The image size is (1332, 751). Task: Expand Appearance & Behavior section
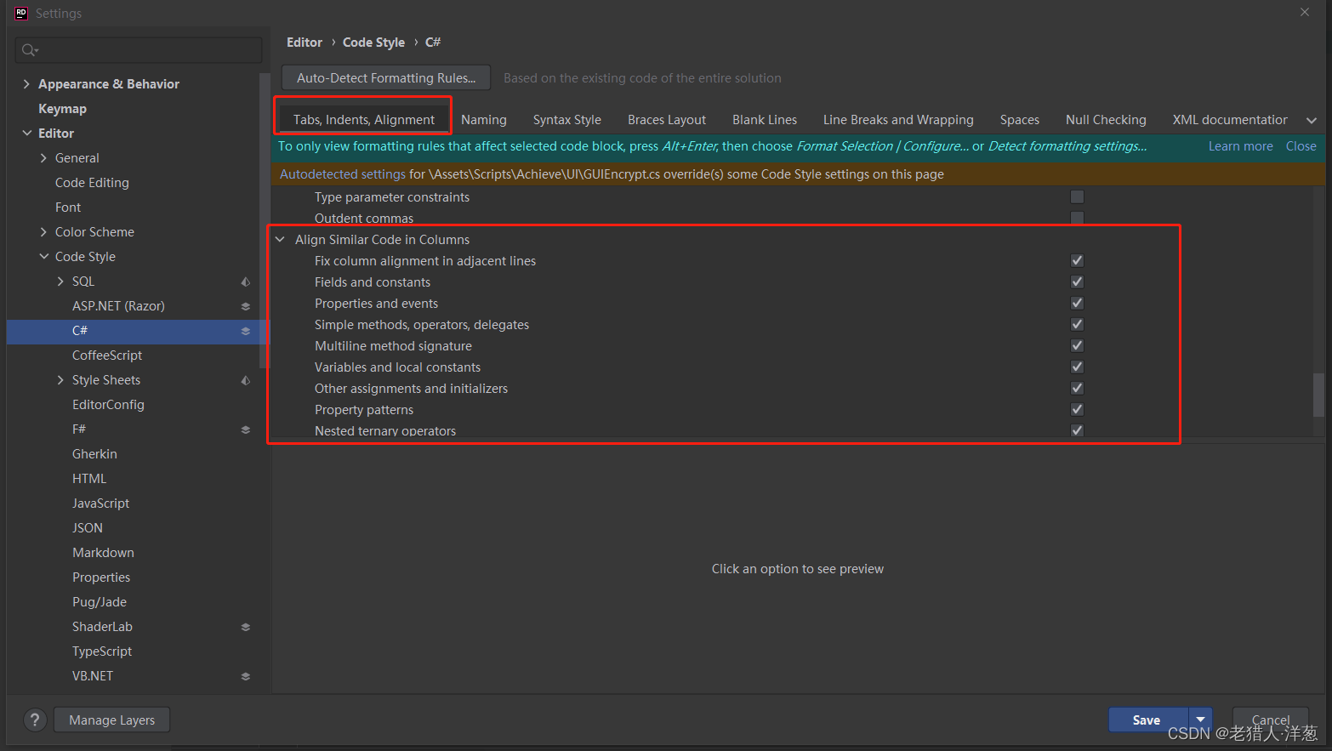click(x=26, y=83)
